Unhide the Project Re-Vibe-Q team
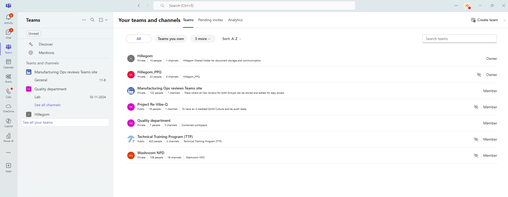 pyautogui.click(x=476, y=107)
